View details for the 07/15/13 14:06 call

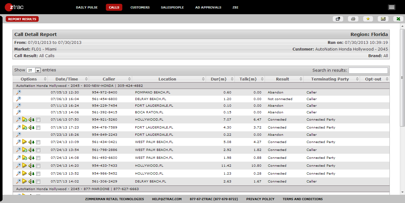pyautogui.click(x=19, y=112)
